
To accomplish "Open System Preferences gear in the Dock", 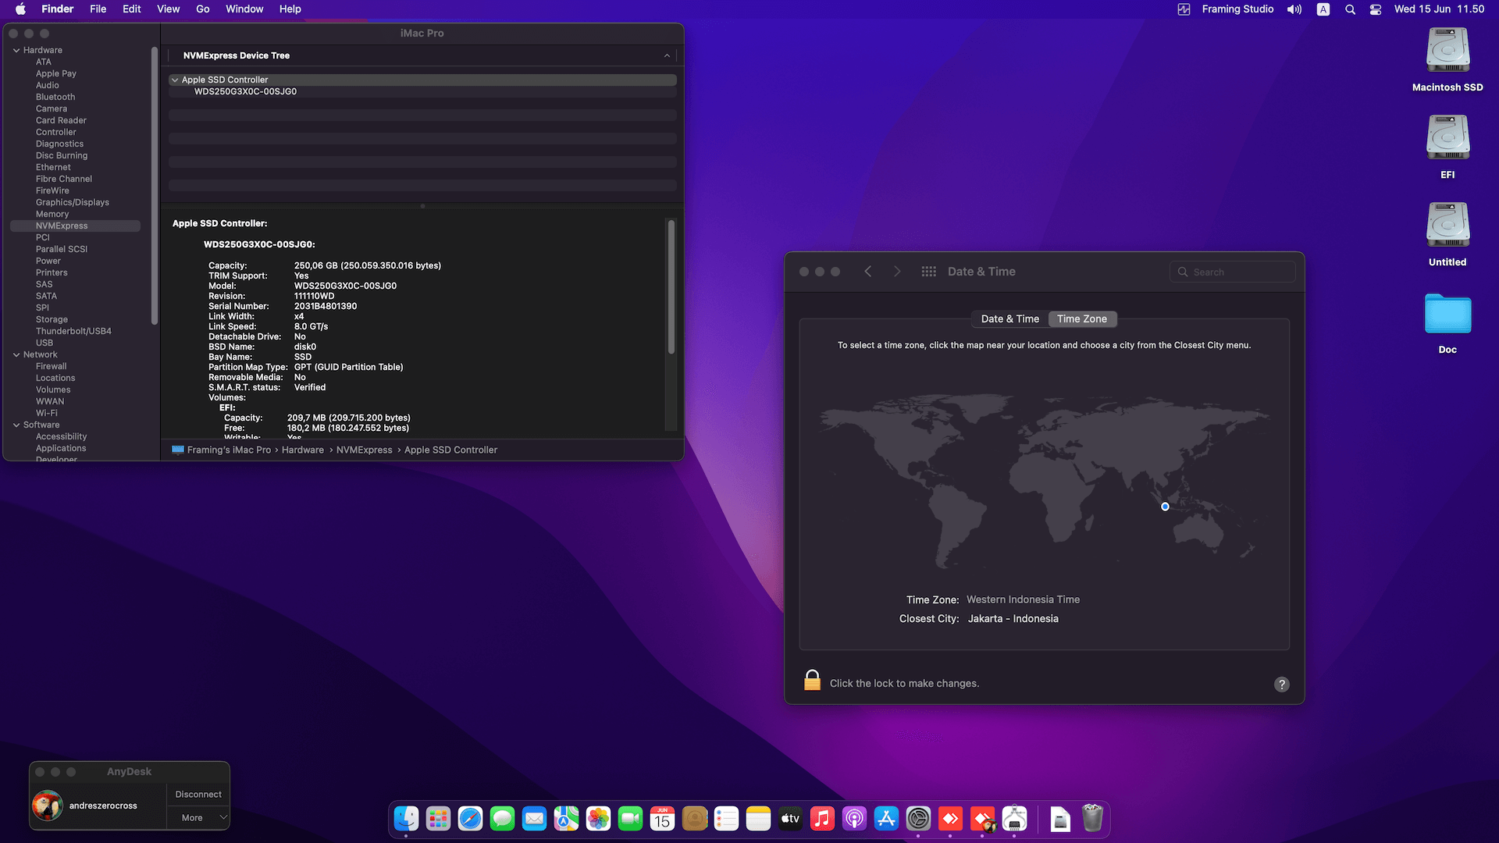I will tap(918, 818).
